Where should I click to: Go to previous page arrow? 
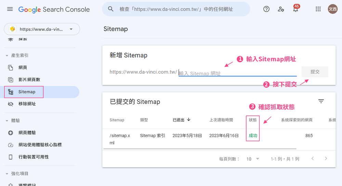tap(313, 159)
